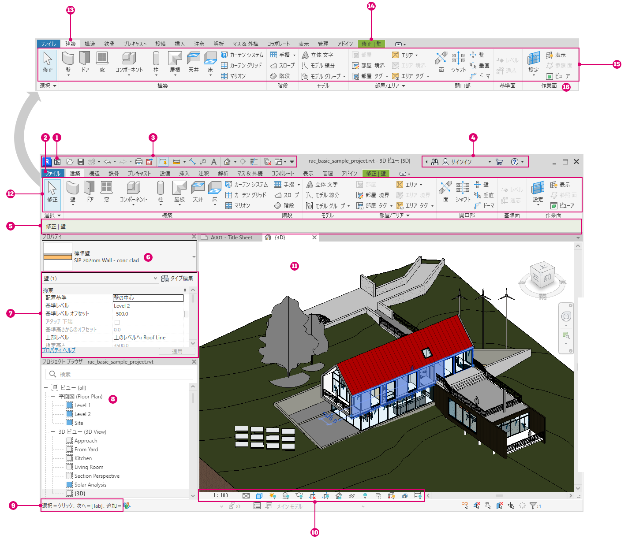Click the Reveal Hidden Elements lightbulb icon

click(365, 496)
